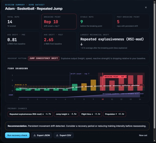Select the Stable Reps card

pos(95,21)
